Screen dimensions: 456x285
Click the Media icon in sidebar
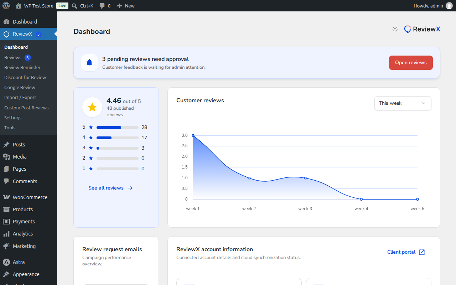6,157
